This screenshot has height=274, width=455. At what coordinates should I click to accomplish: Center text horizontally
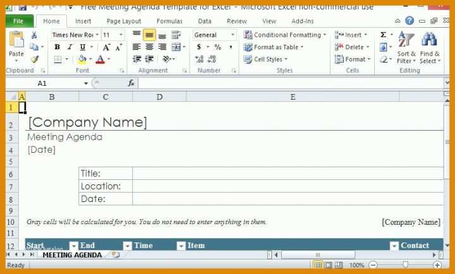(149, 47)
